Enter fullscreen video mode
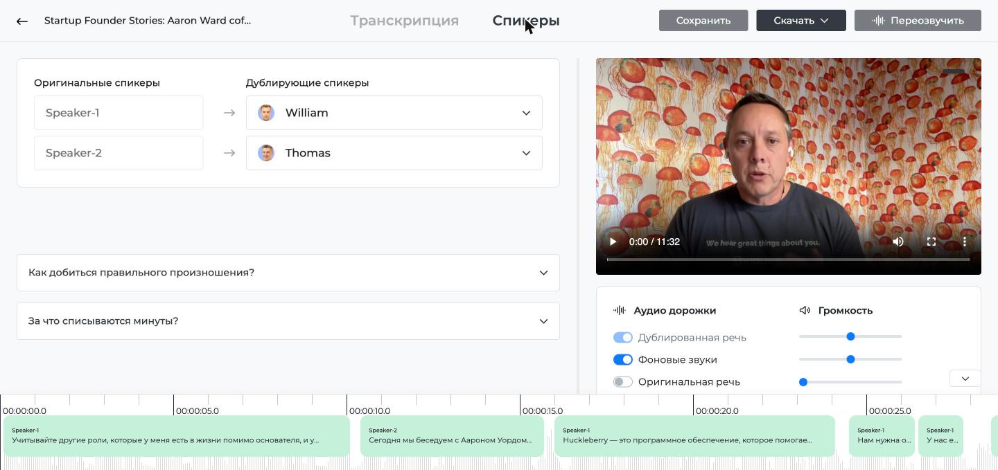Screen dimensions: 998x470 coord(931,242)
